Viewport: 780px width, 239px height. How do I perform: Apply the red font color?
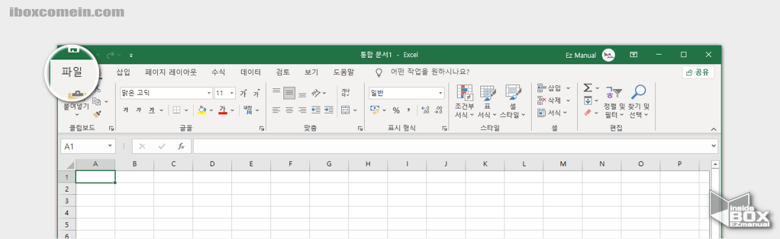pos(222,110)
